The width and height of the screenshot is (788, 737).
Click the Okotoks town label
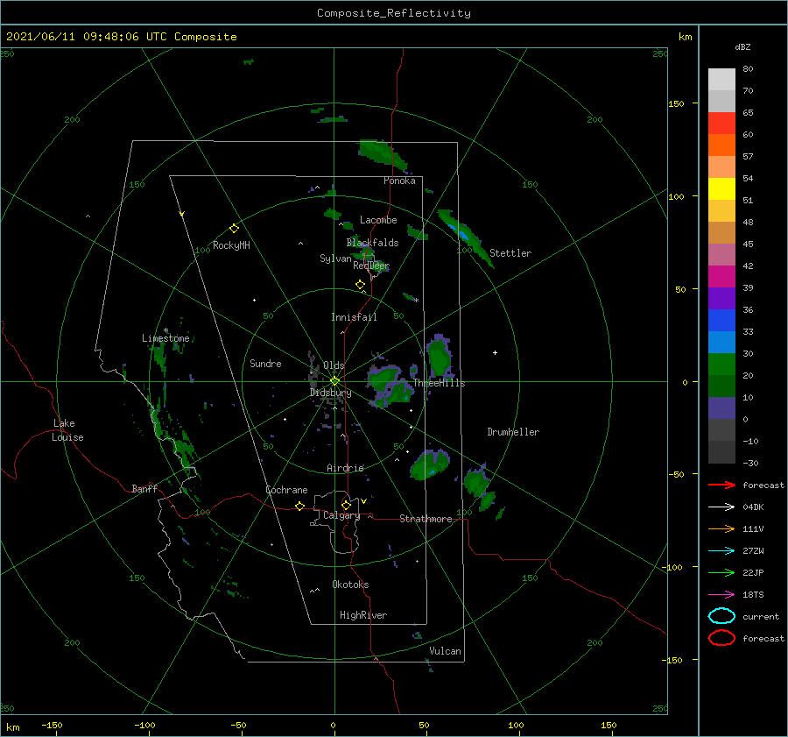tap(350, 585)
